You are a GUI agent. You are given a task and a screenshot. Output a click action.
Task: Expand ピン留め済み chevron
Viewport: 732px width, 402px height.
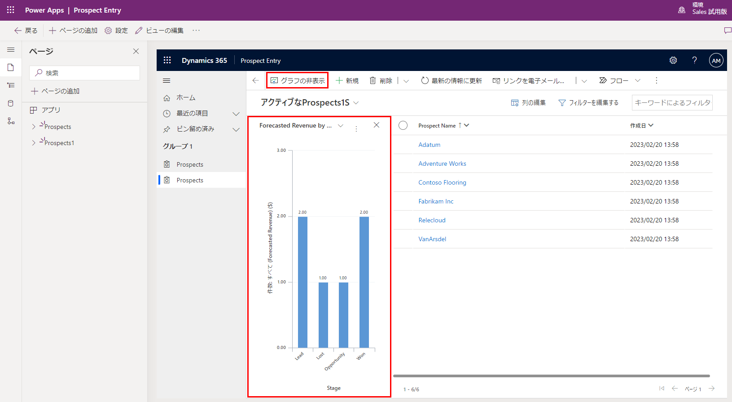(236, 129)
